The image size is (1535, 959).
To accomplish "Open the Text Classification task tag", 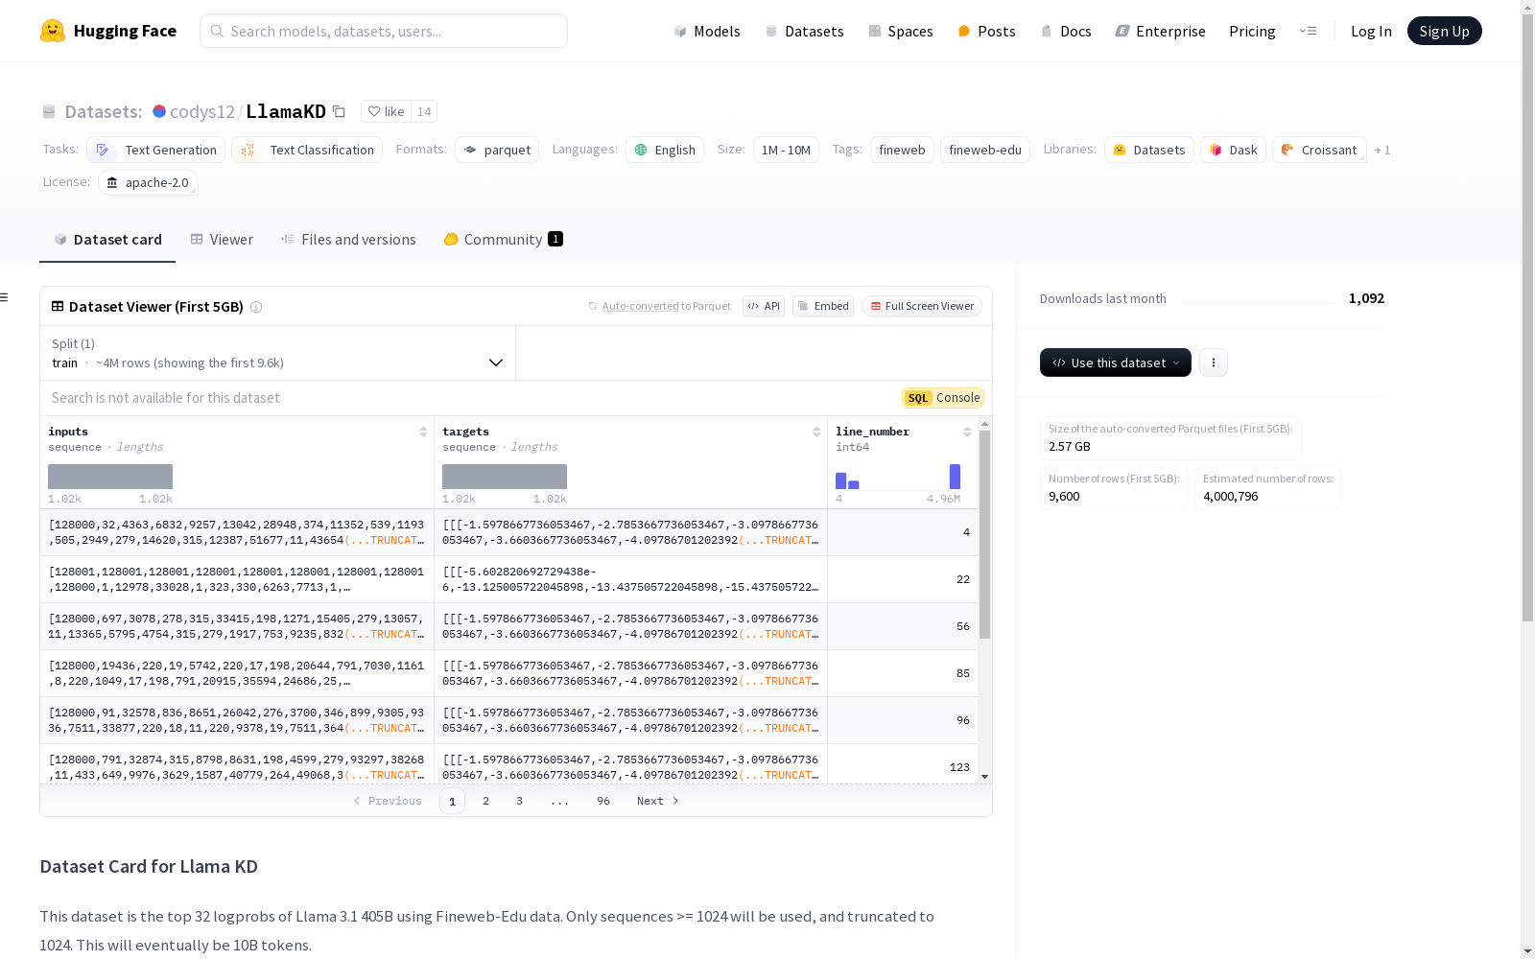I will tap(307, 150).
